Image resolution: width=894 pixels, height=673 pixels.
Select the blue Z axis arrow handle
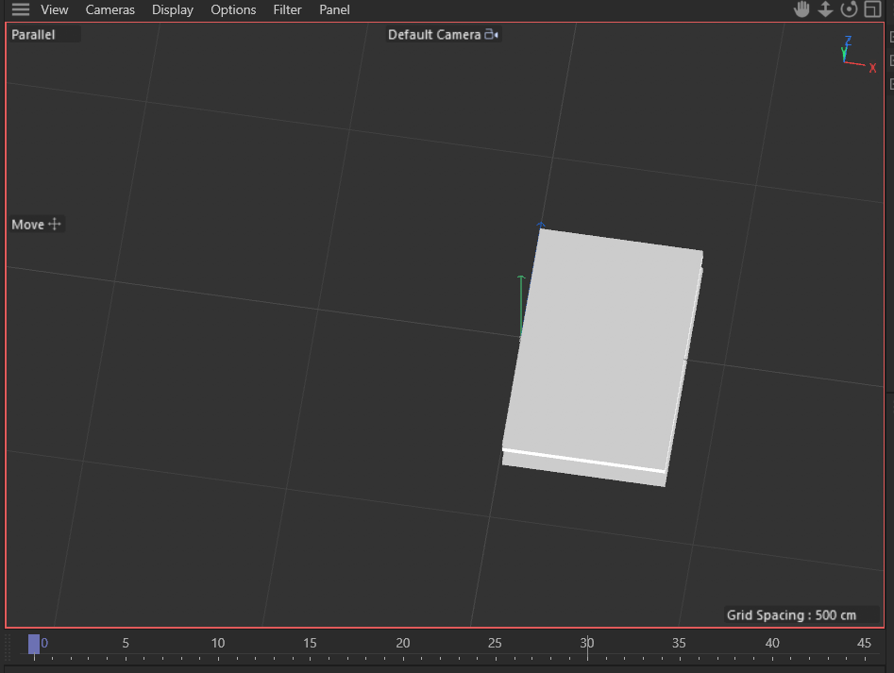coord(541,225)
